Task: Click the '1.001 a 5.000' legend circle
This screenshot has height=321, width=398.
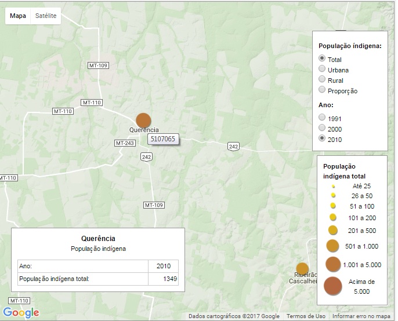Action: pyautogui.click(x=333, y=265)
